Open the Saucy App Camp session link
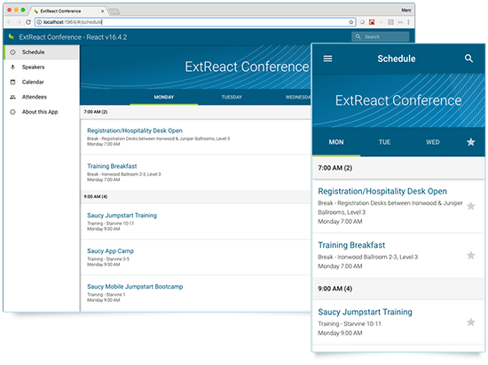The height and width of the screenshot is (365, 488). coord(111,251)
